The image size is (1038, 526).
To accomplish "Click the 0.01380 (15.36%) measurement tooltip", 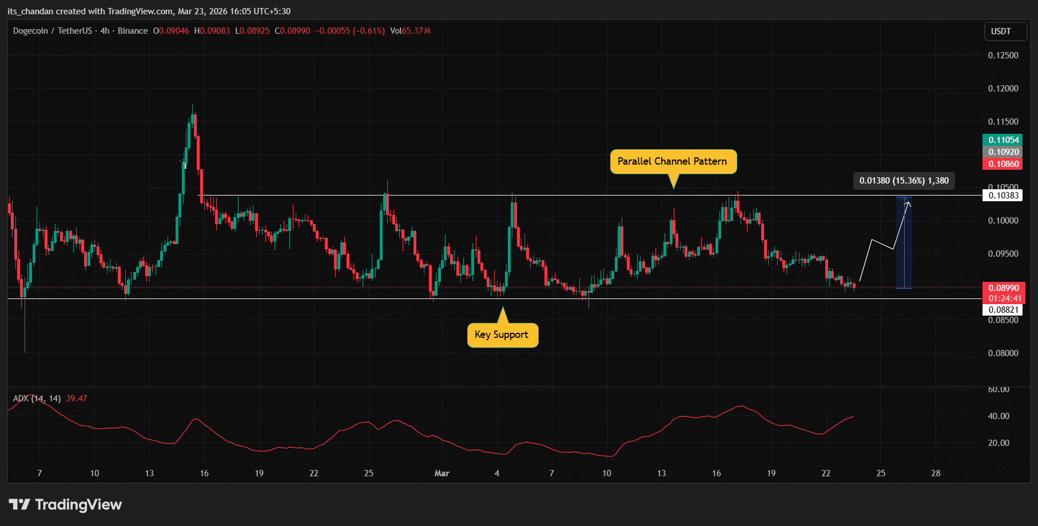I will pos(904,181).
